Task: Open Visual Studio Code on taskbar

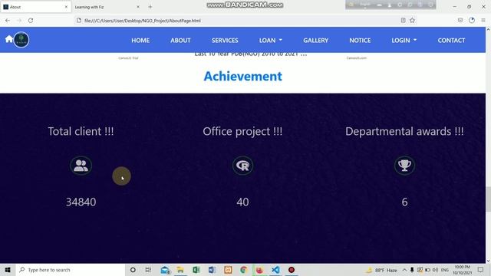Action: pos(275,270)
